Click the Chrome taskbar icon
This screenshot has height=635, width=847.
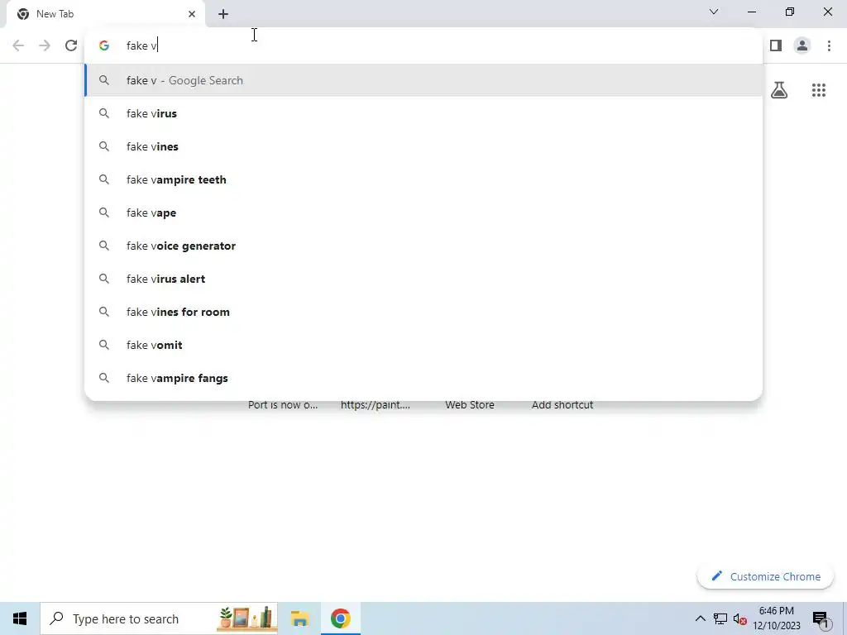pos(340,618)
